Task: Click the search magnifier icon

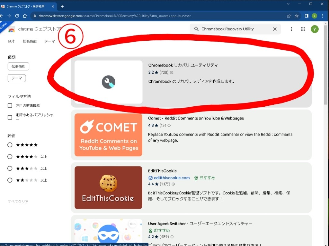Action: [196, 29]
